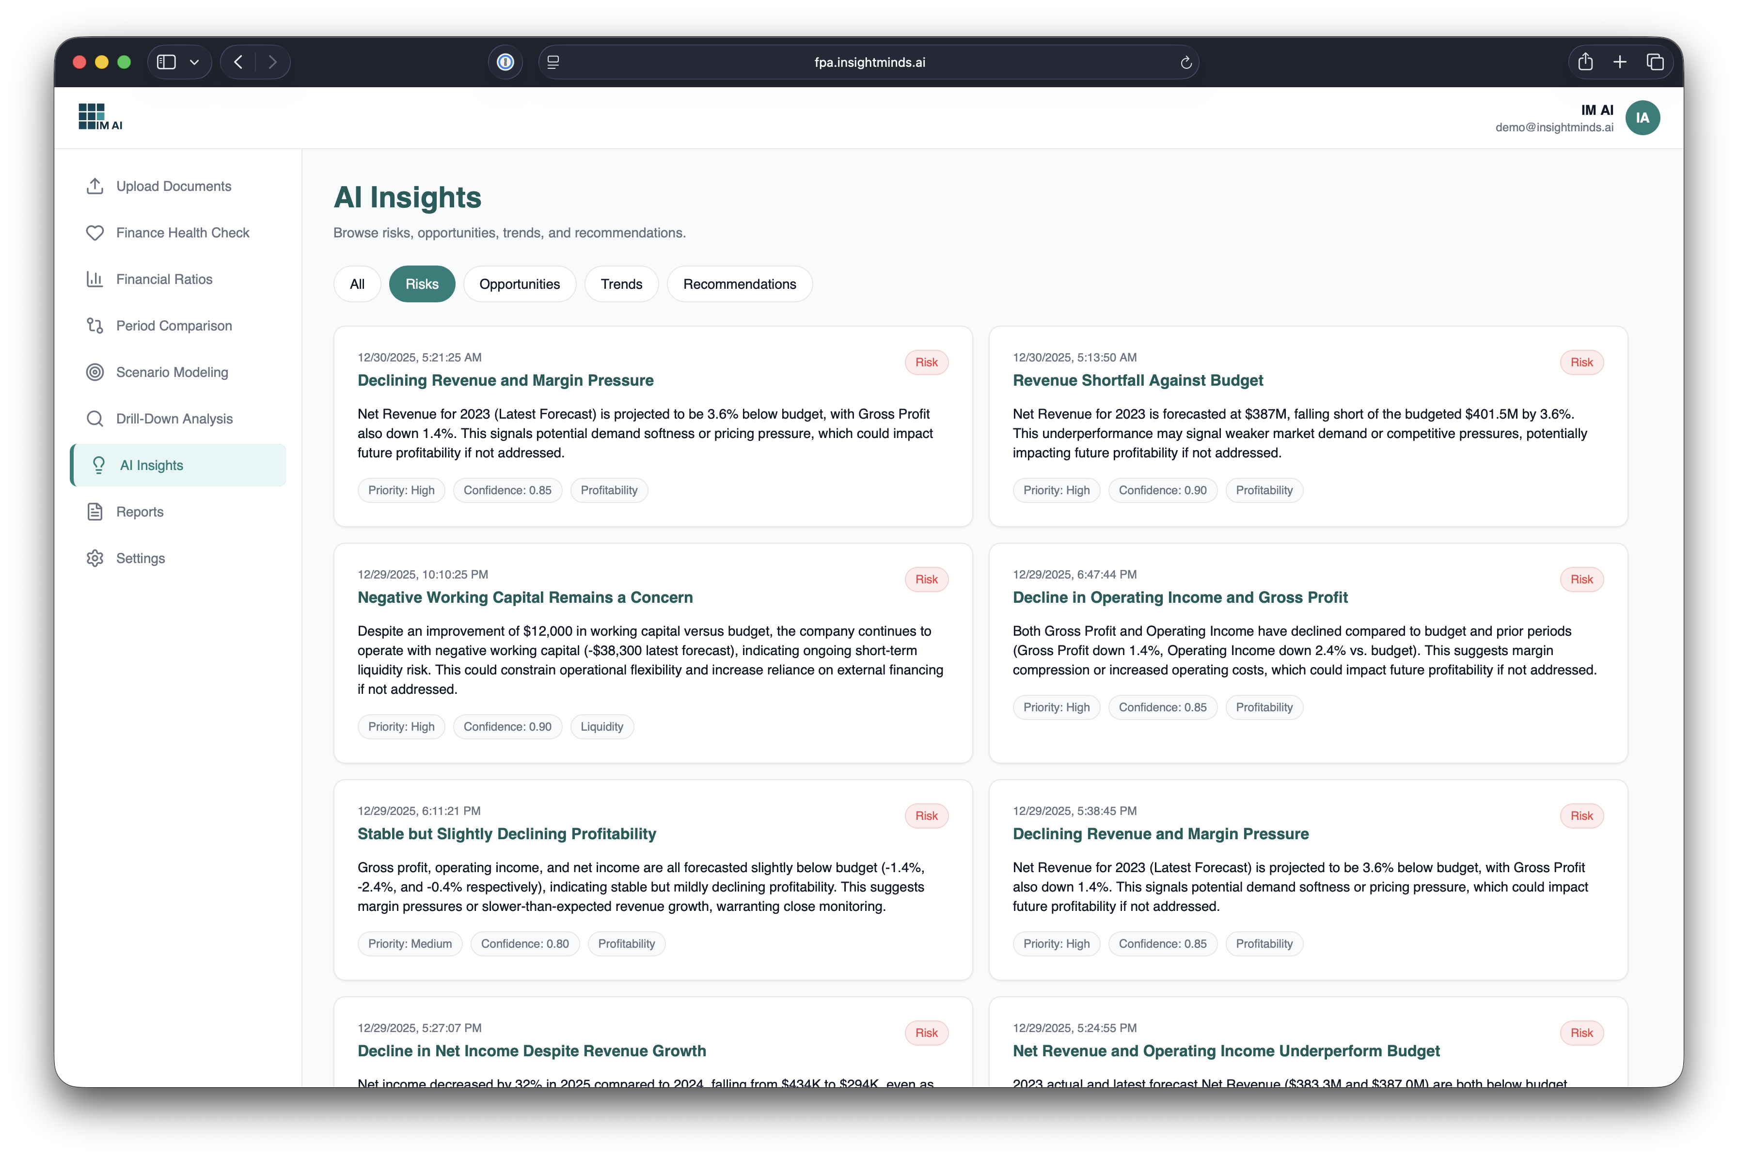
Task: Open Finance Health Check heart icon
Action: tap(95, 233)
